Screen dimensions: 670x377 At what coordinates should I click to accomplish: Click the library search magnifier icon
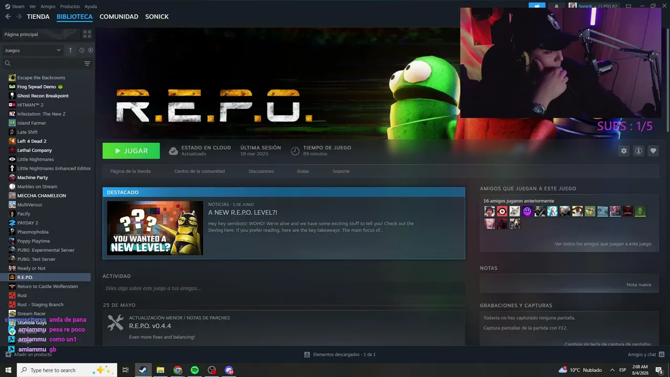tap(7, 63)
